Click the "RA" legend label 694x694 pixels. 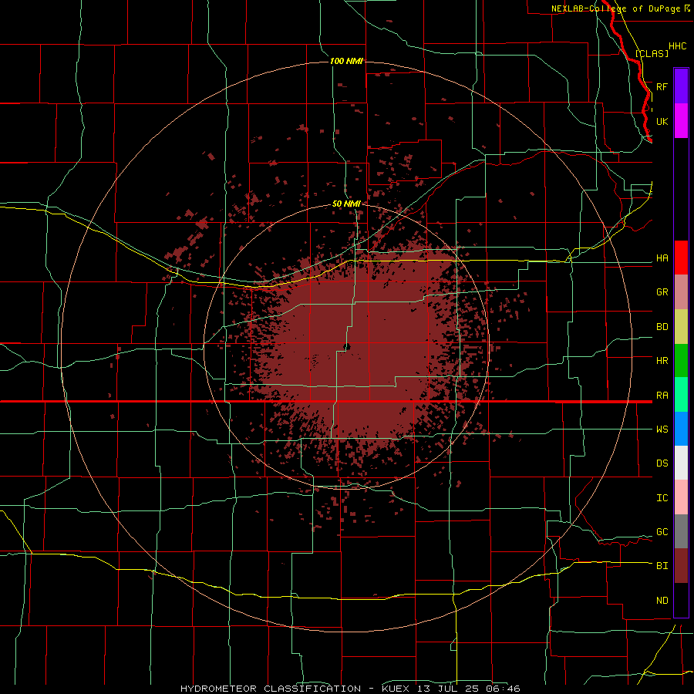point(662,396)
